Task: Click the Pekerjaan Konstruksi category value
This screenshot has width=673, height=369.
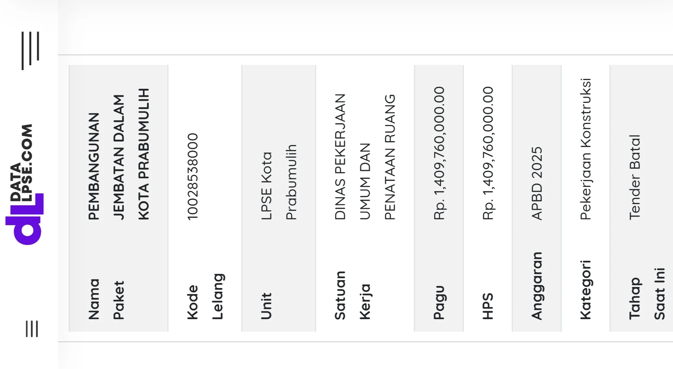Action: click(586, 149)
